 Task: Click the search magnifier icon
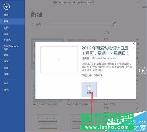[114, 24]
